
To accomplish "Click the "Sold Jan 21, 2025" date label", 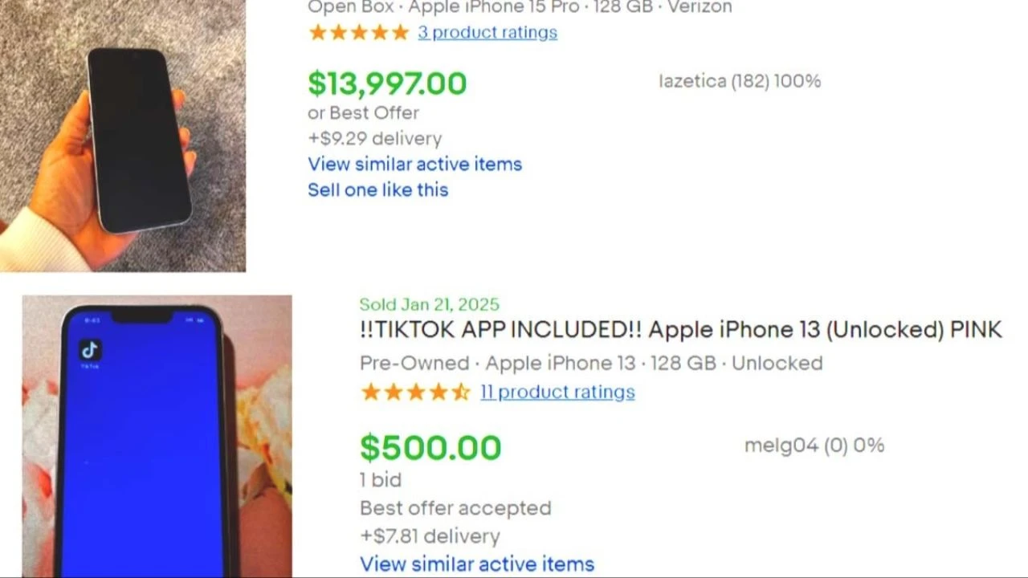I will click(429, 304).
